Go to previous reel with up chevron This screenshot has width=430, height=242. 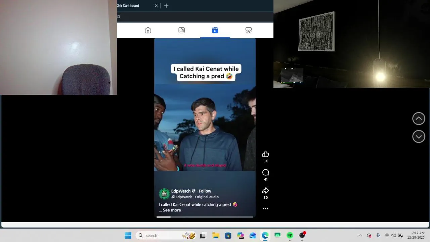tap(419, 119)
